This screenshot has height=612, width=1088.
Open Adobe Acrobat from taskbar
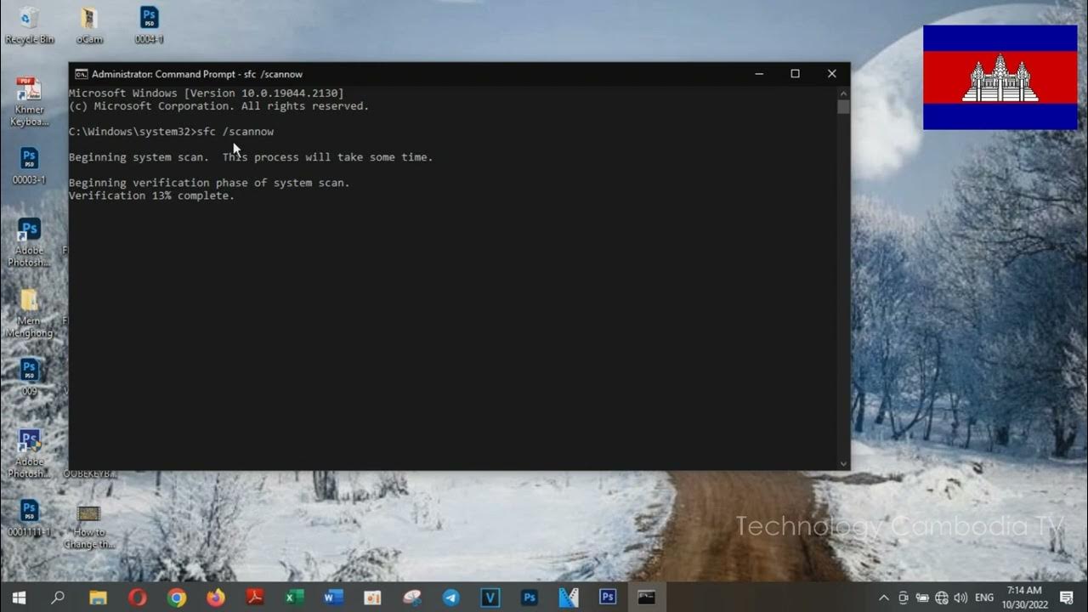click(255, 598)
